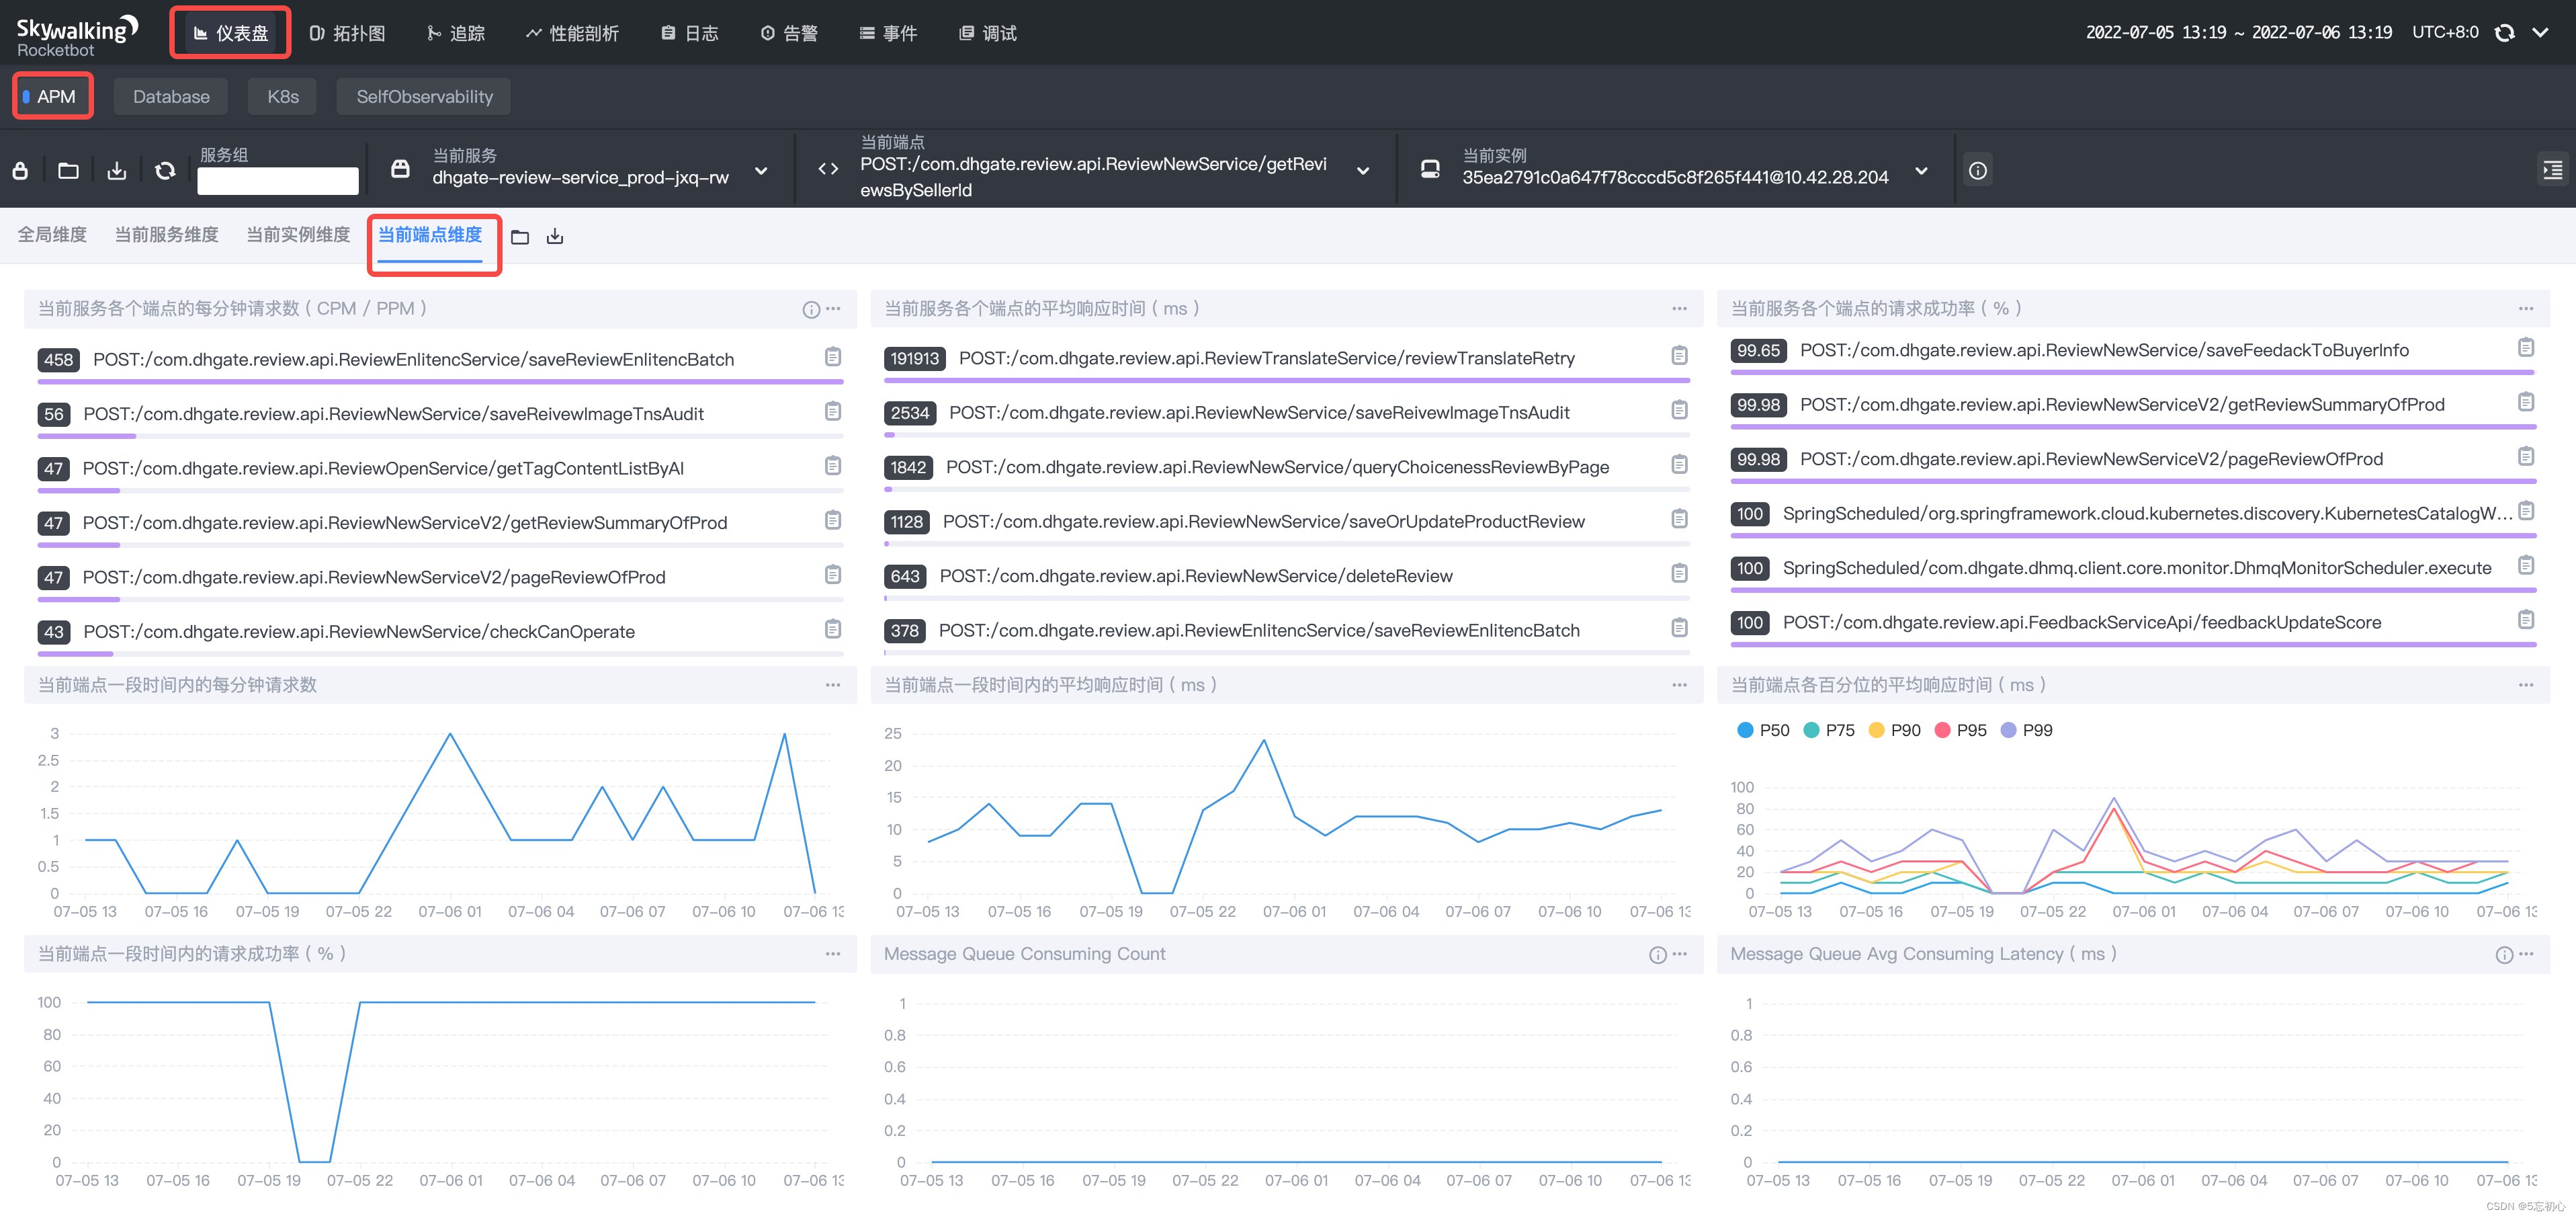2576x1218 pixels.
Task: Click the 服务组 input field
Action: [x=278, y=180]
